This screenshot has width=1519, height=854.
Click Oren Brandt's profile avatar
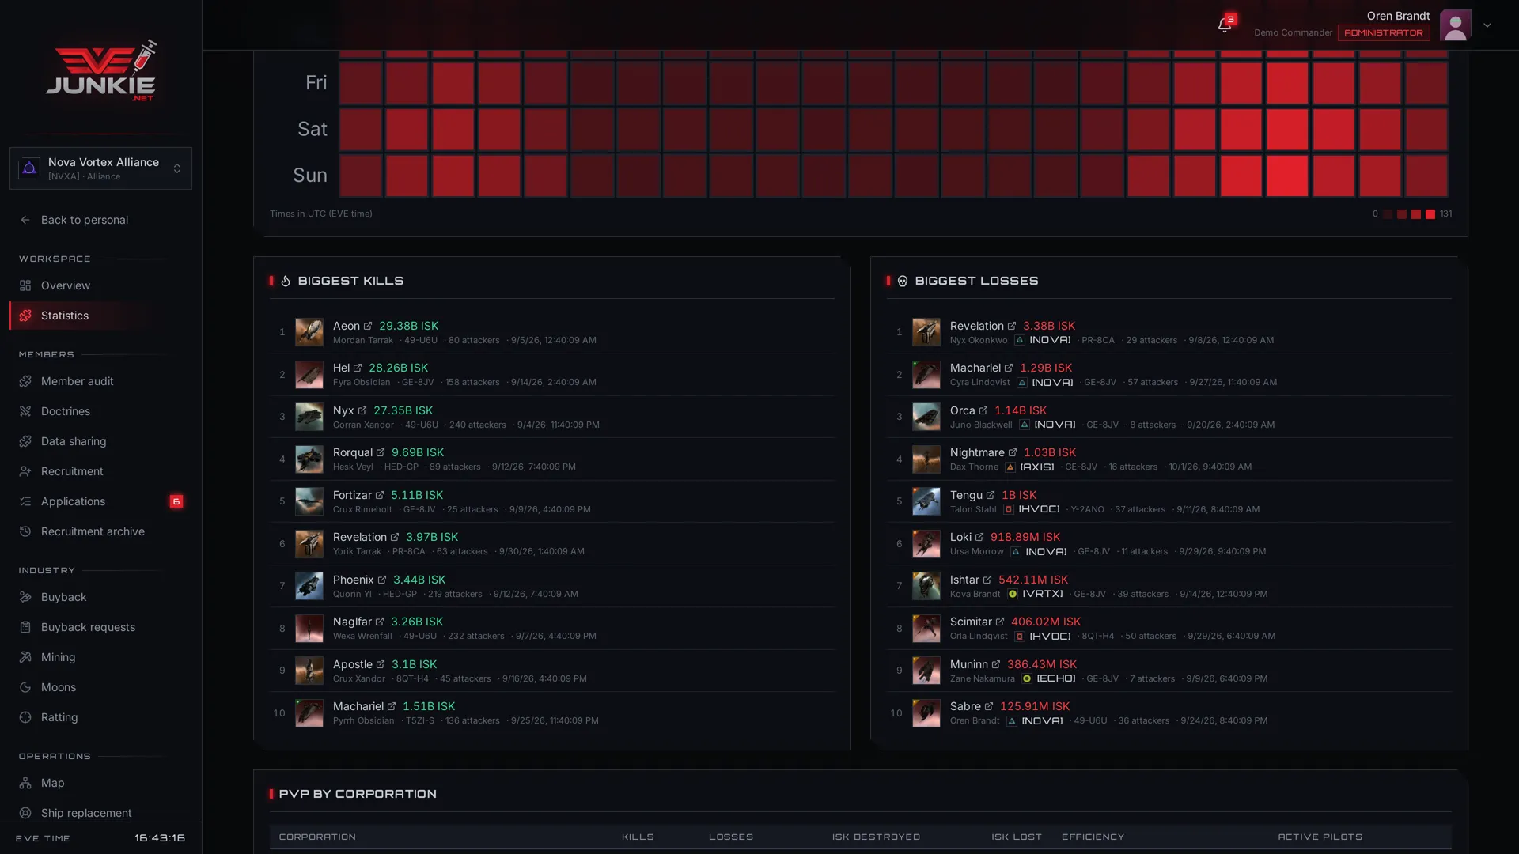1455,25
